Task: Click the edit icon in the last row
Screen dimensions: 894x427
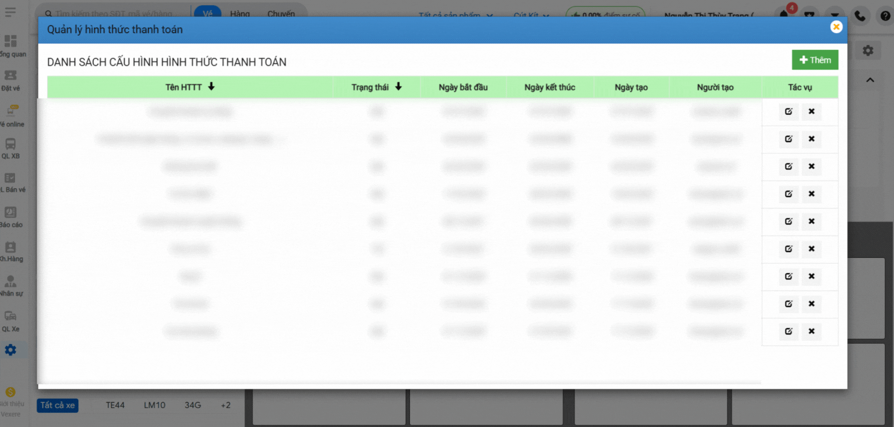Action: point(788,332)
